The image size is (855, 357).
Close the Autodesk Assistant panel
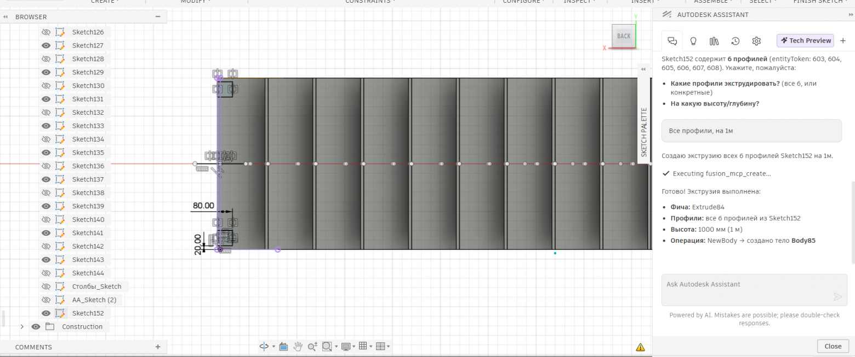click(x=833, y=346)
